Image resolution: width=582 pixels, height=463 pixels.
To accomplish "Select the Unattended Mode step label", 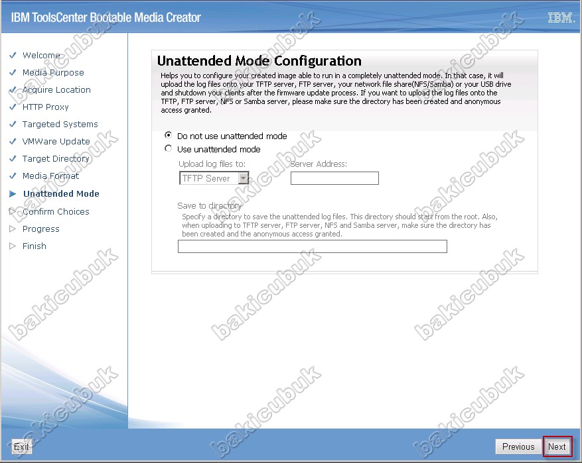I will click(61, 193).
